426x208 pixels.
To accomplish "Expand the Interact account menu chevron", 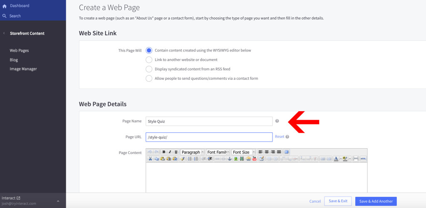I will point(58,201).
